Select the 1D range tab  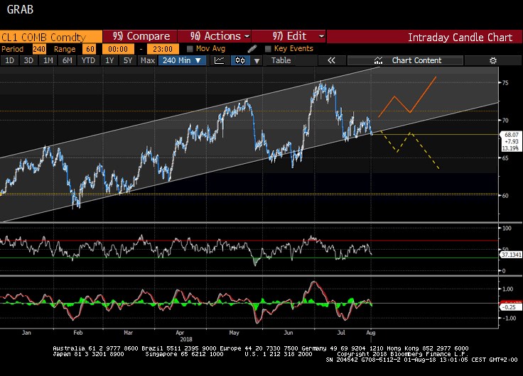pos(10,60)
